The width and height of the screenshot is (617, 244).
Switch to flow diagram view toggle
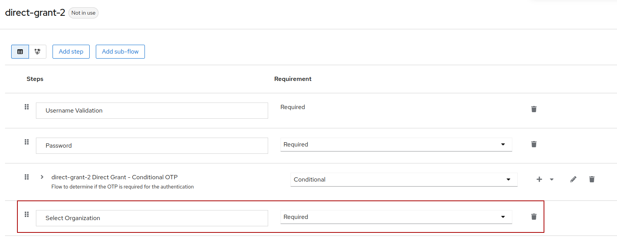(x=37, y=52)
